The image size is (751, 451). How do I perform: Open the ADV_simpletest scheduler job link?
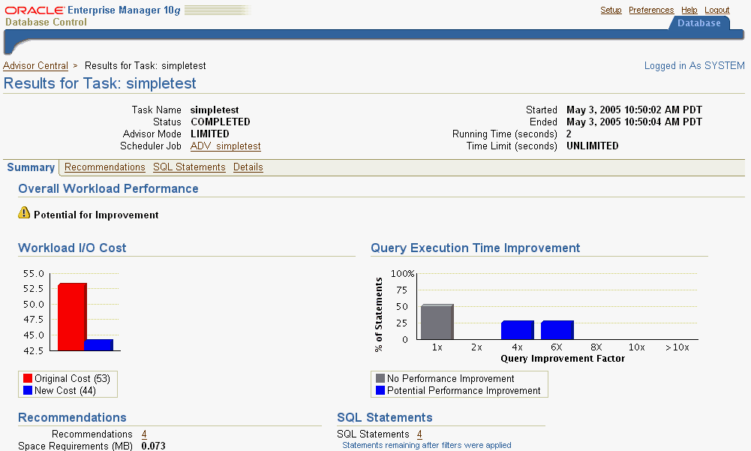point(225,146)
